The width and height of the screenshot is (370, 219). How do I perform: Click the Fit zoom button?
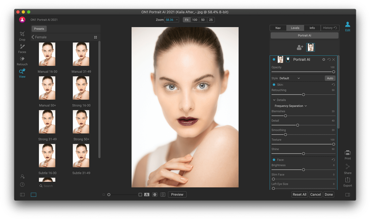pos(187,20)
